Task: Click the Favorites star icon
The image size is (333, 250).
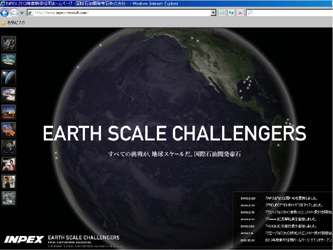Action: [3, 23]
